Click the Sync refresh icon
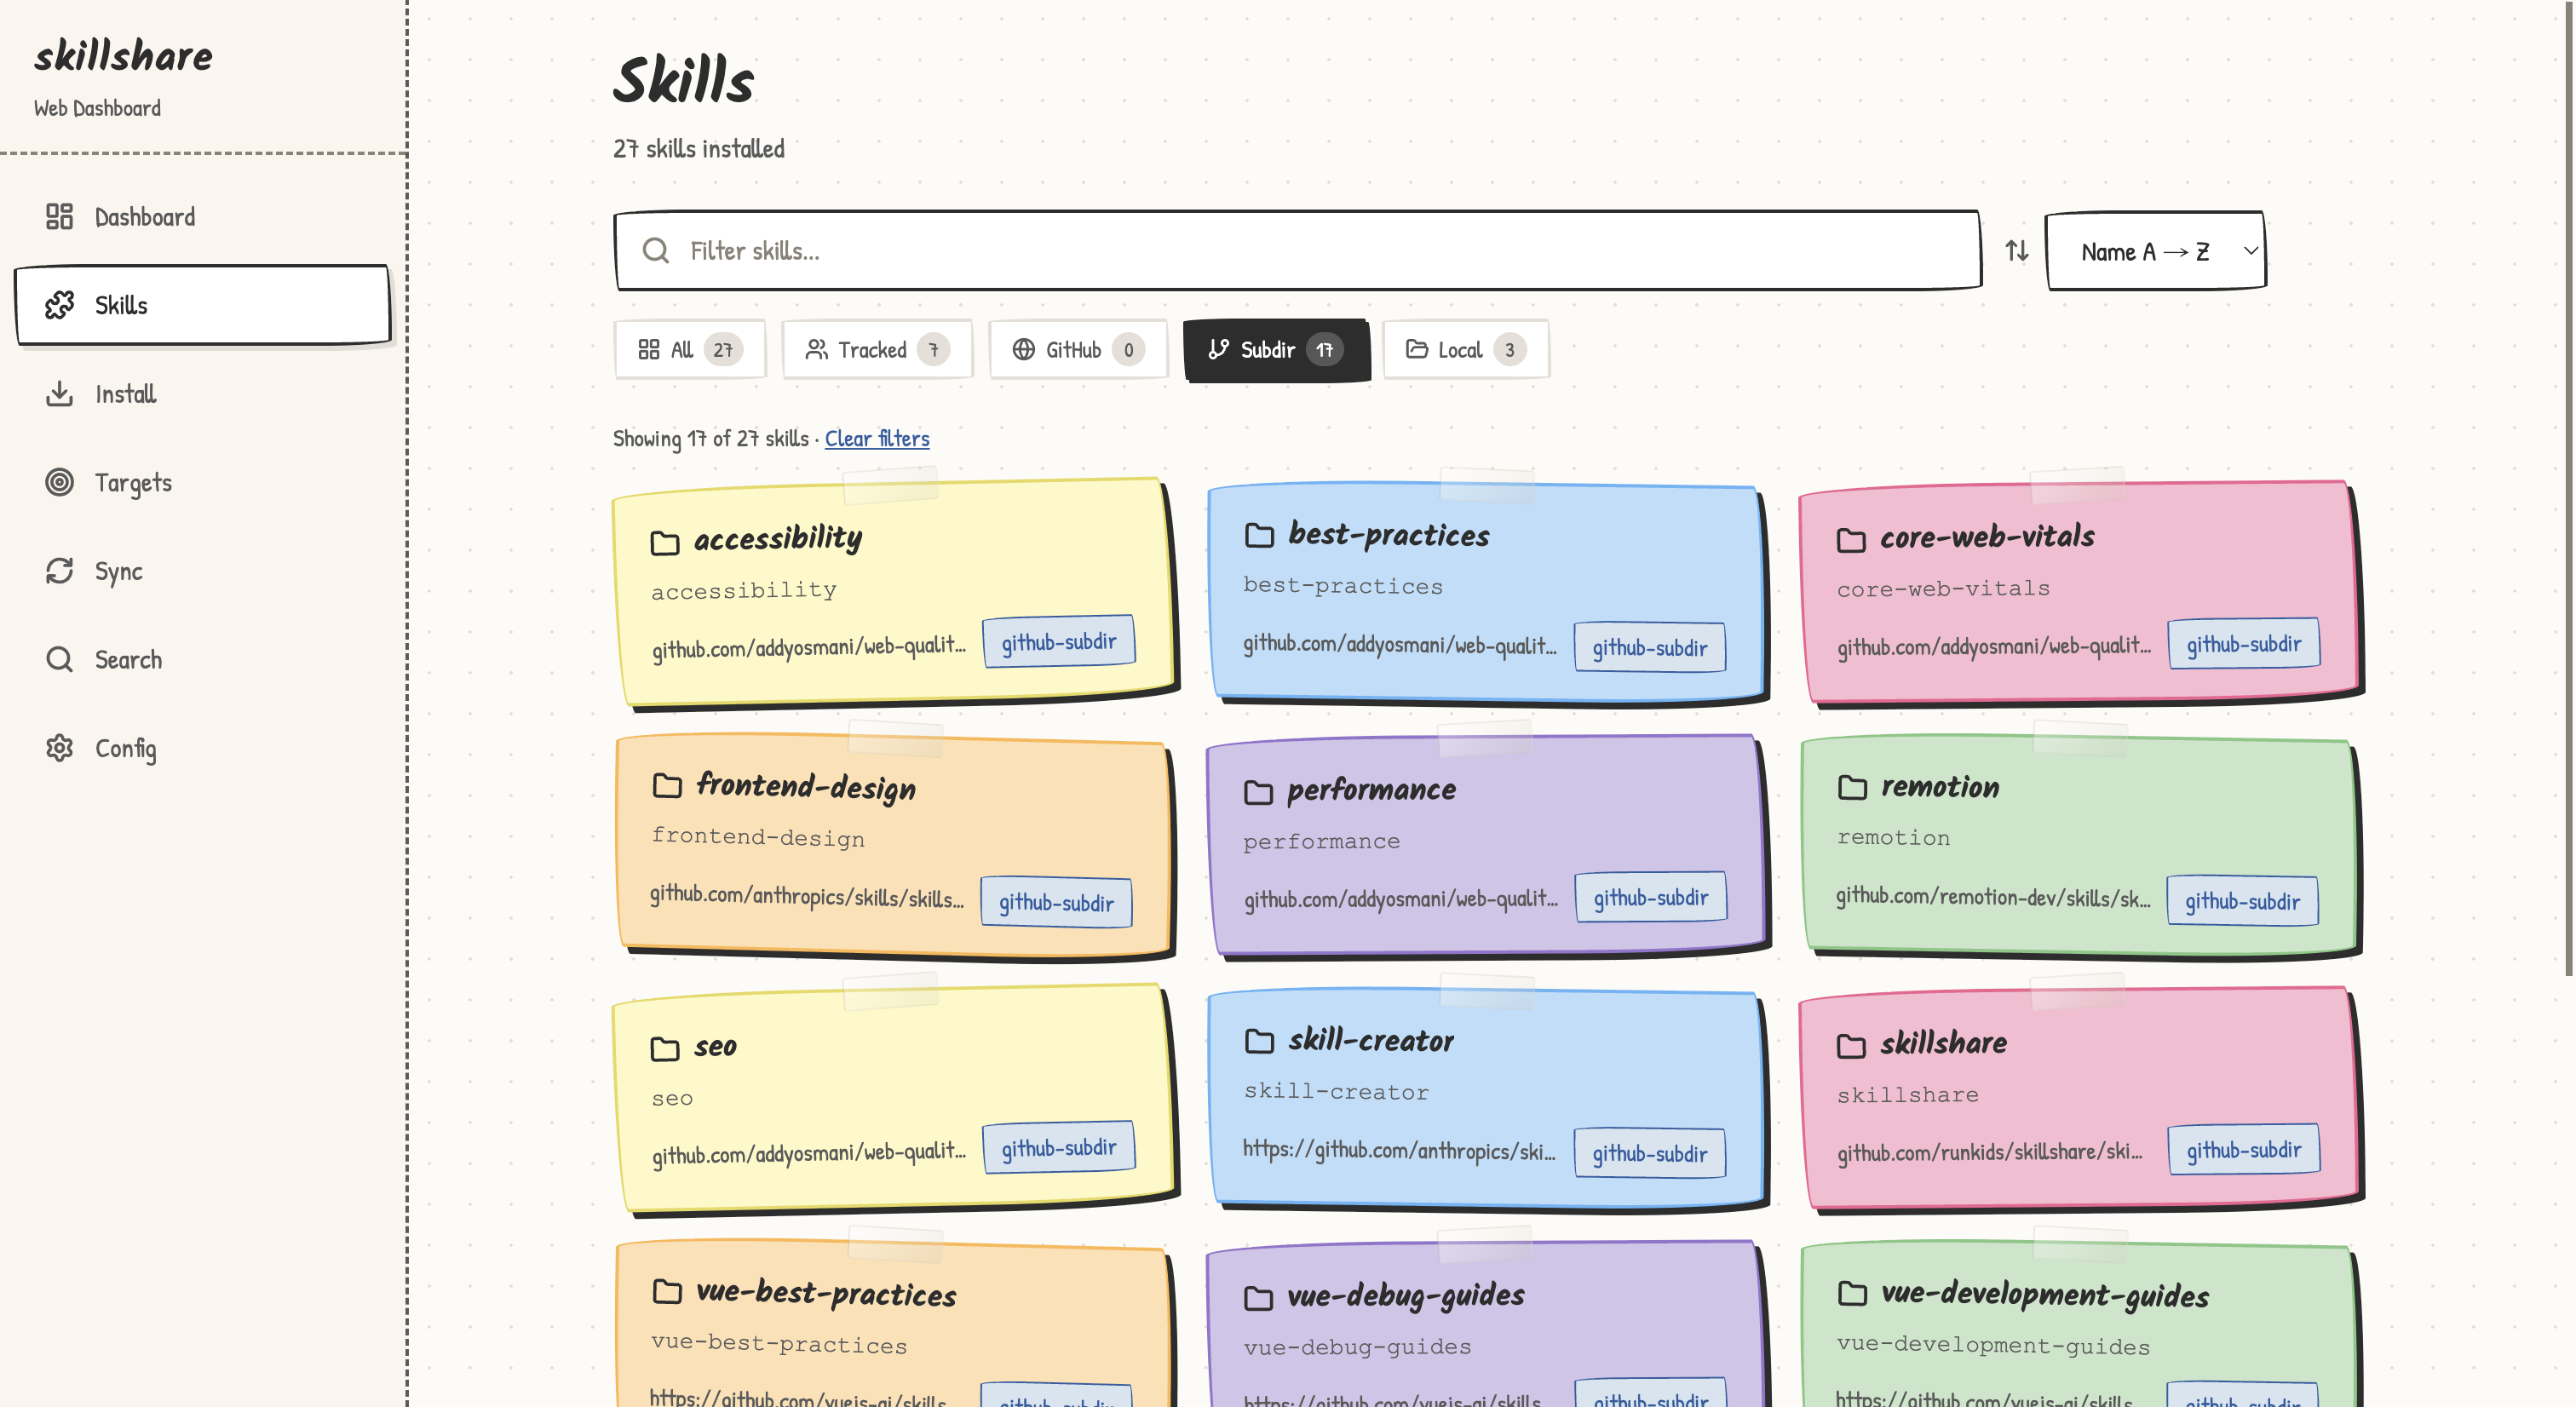 click(60, 571)
